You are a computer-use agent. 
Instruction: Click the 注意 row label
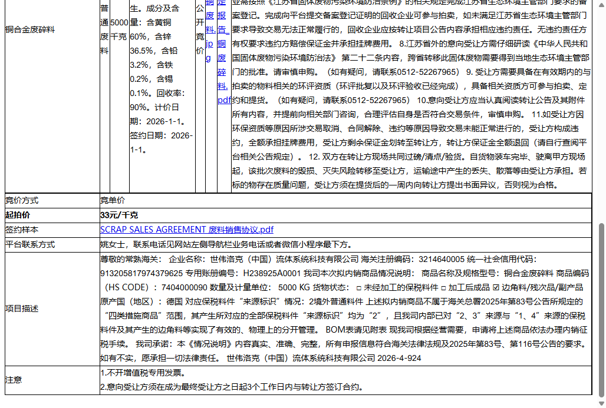(x=14, y=380)
